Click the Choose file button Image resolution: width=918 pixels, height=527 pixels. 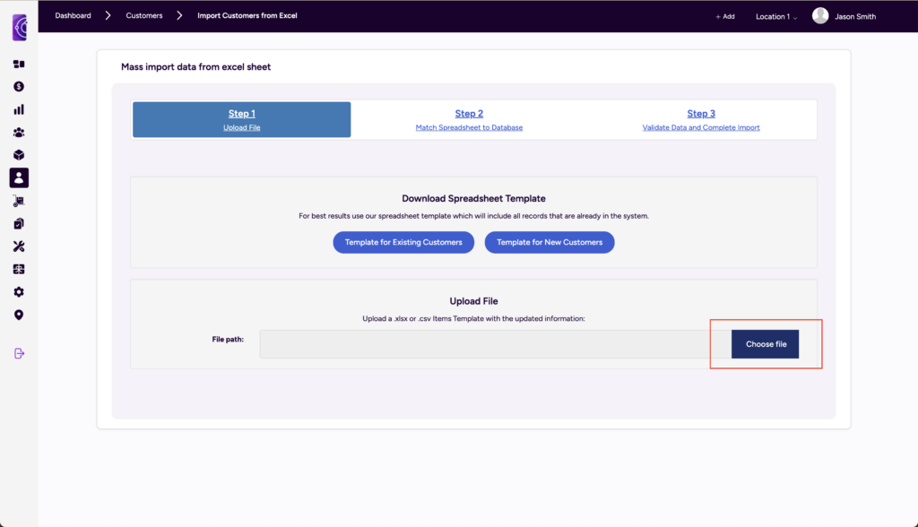tap(766, 344)
